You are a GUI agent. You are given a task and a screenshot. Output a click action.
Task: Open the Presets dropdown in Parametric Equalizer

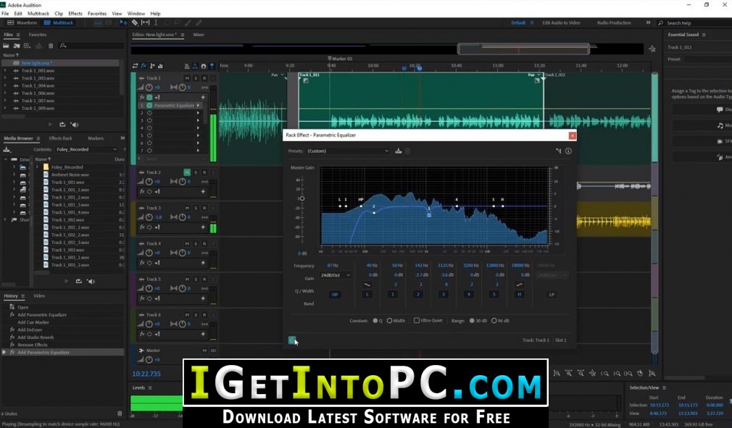click(x=348, y=151)
